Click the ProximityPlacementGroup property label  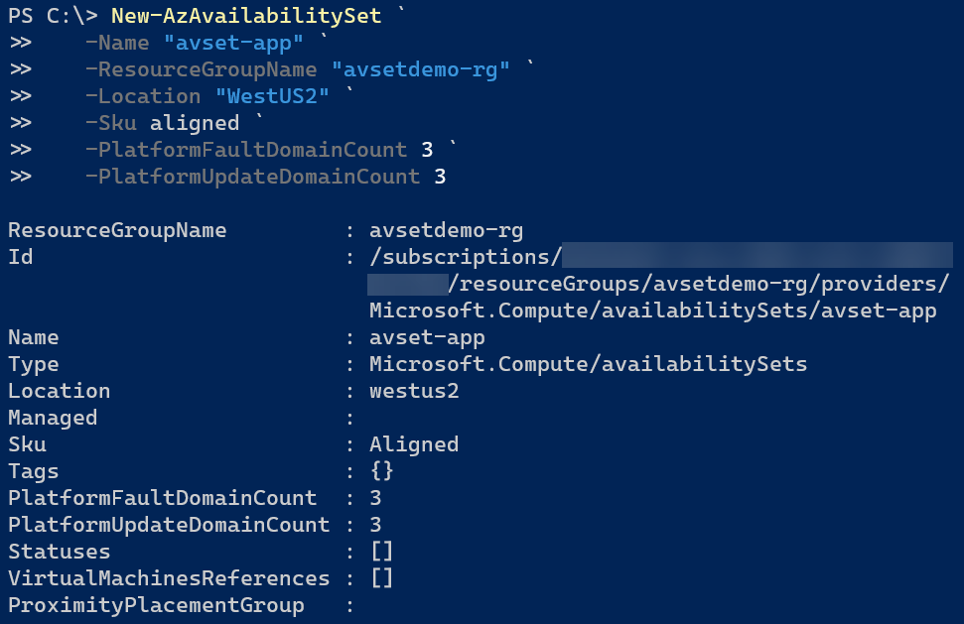[156, 605]
